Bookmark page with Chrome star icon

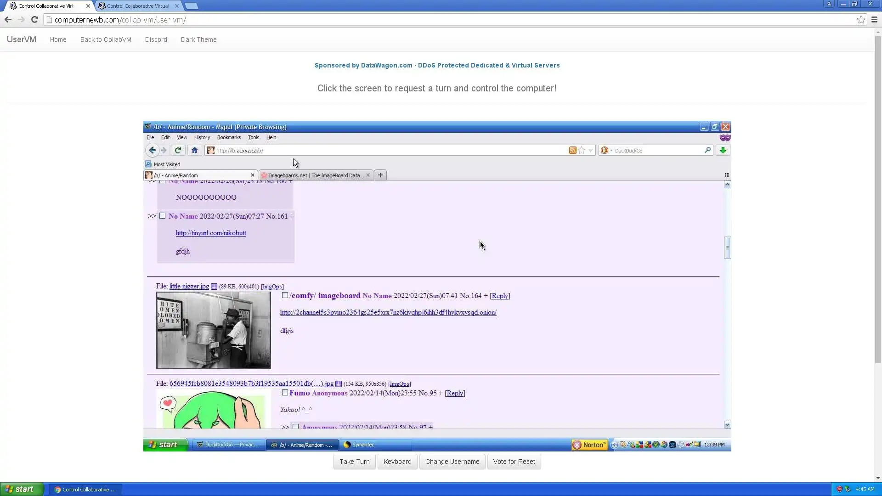point(861,20)
